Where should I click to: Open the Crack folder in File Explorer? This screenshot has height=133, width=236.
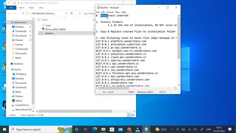pyautogui.click(x=48, y=25)
